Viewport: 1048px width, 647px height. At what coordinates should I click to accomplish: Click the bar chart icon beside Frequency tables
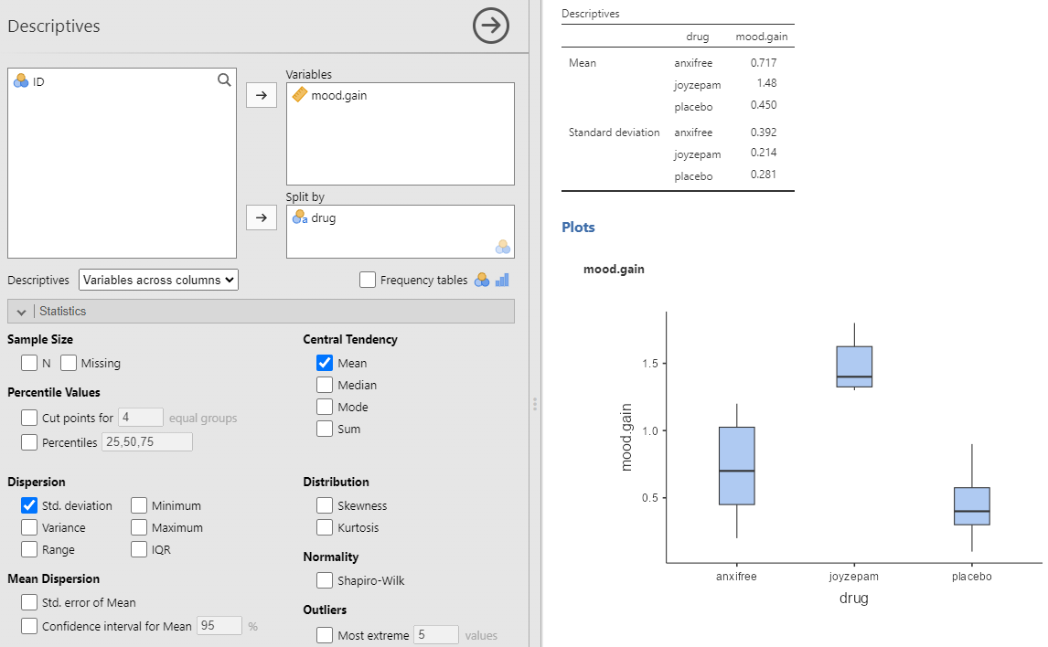[x=502, y=281]
